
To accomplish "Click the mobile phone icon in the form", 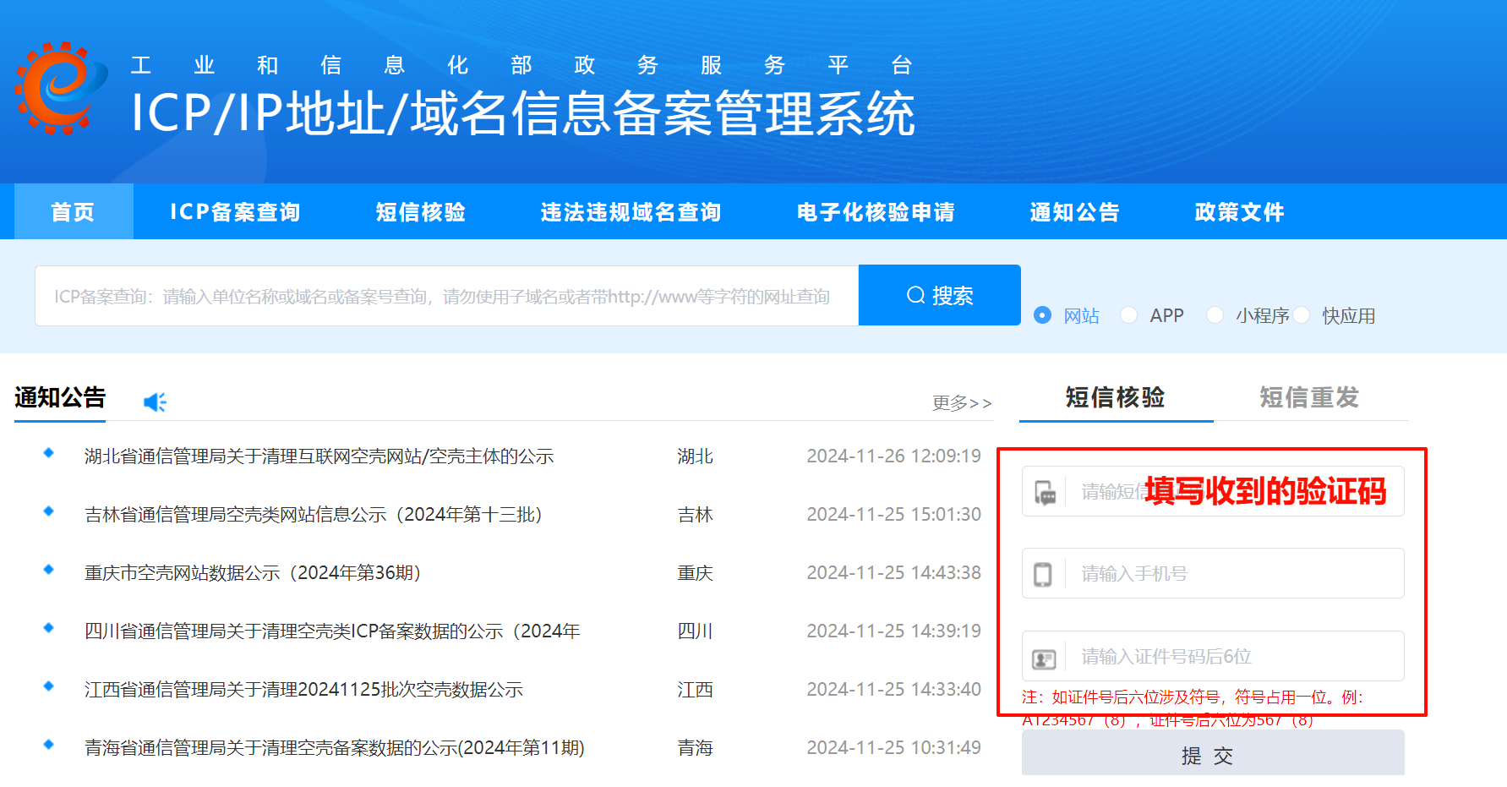I will pos(1043,574).
